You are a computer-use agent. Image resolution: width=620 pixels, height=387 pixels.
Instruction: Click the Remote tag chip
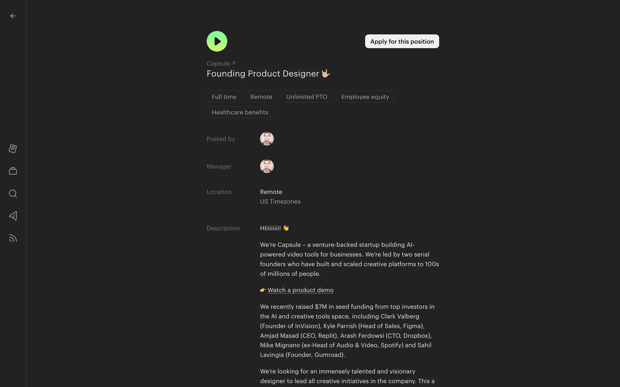(x=261, y=97)
